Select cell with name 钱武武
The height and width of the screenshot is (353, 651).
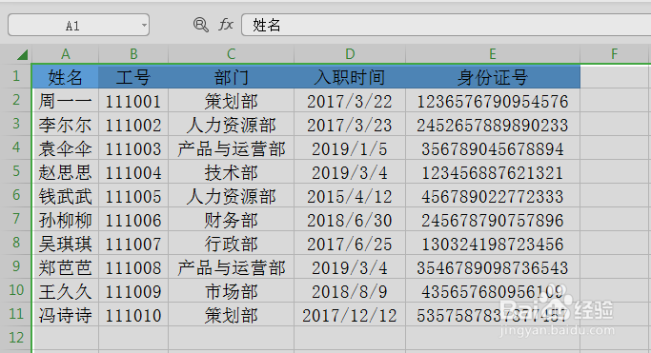[x=65, y=196]
